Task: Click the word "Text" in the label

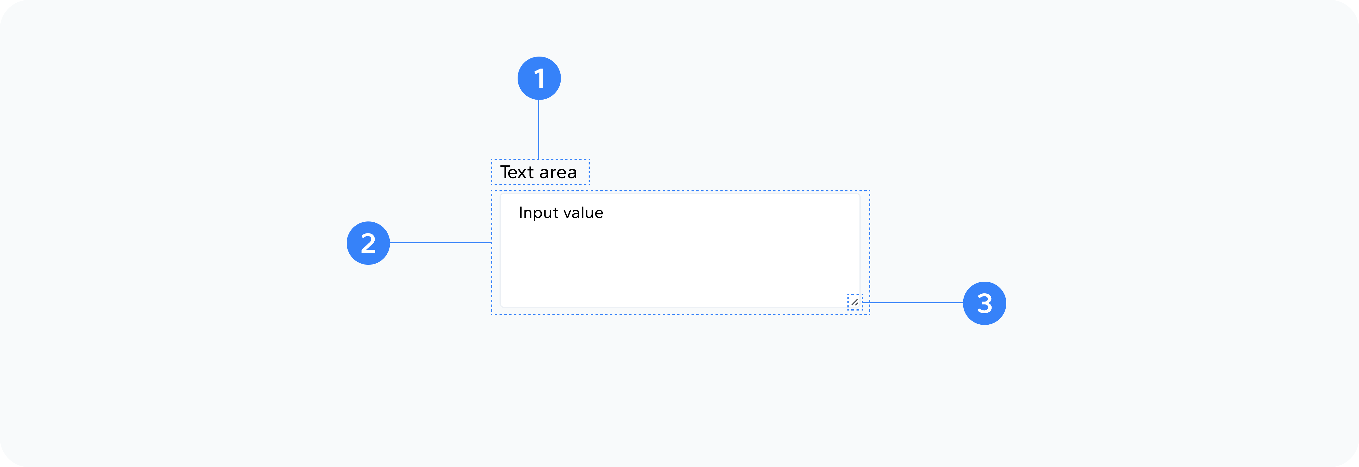Action: (517, 172)
